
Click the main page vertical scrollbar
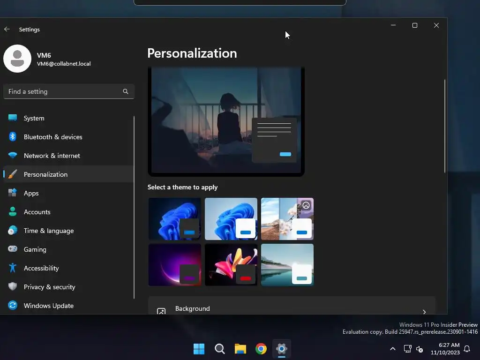tap(445, 126)
